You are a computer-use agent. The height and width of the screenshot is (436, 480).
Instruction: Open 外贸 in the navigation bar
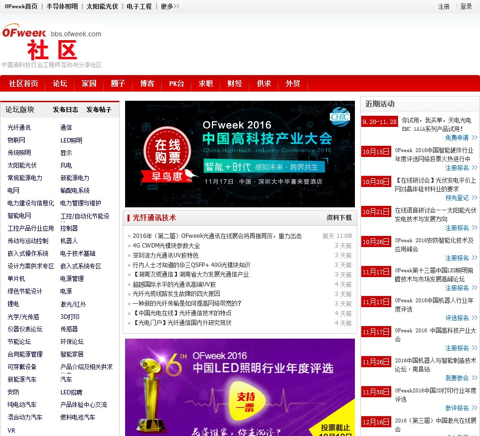click(x=293, y=83)
